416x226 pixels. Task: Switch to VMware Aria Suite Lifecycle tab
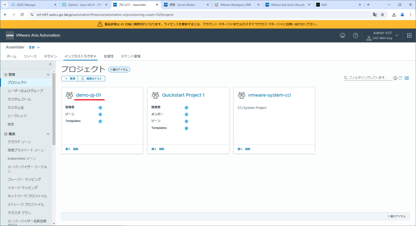[288, 5]
